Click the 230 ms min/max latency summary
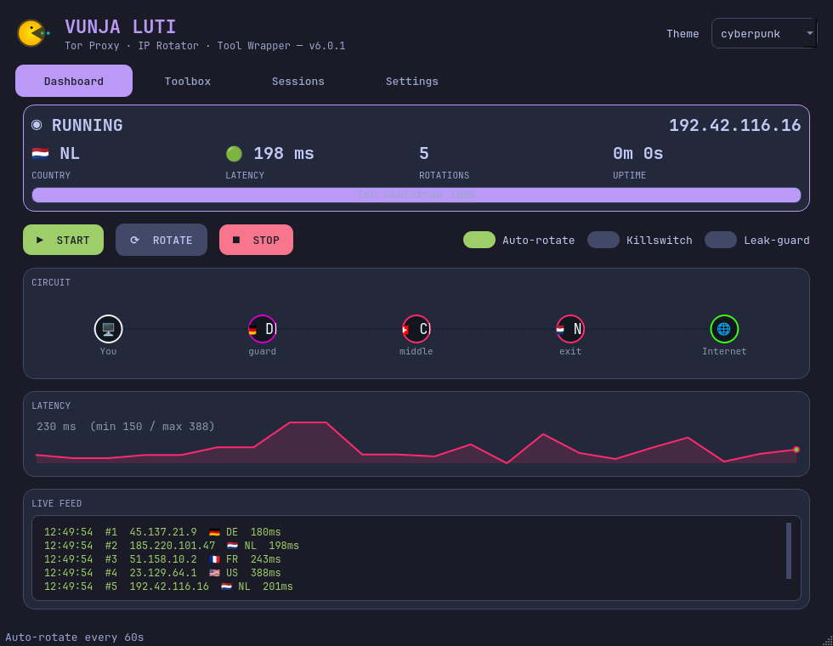Screen dimensions: 833x646 tap(126, 427)
